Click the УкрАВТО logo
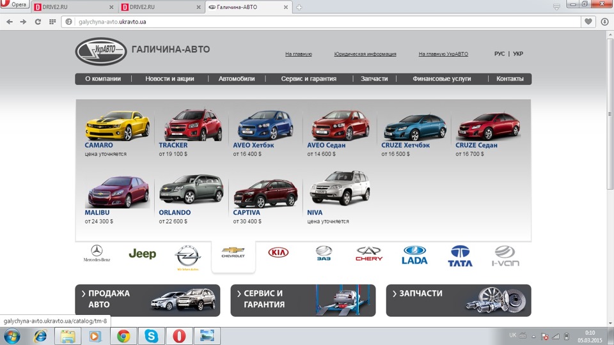 pos(101,51)
